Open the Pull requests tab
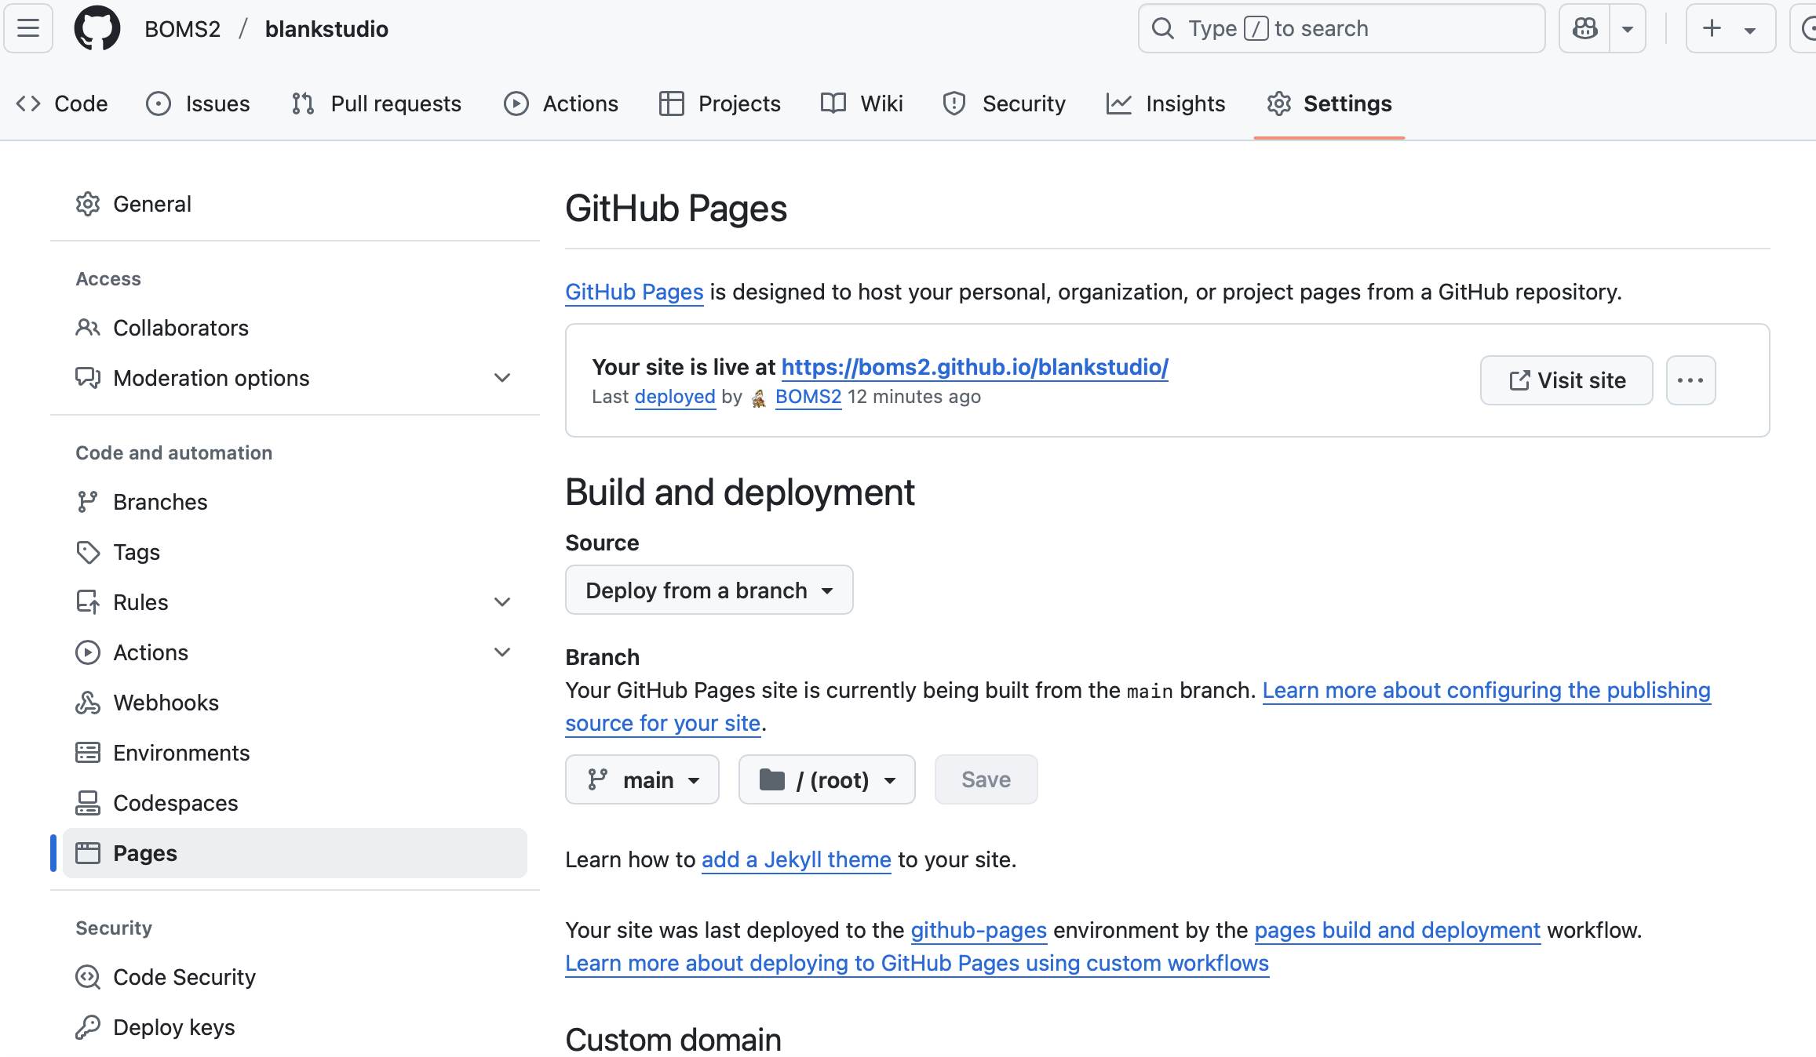Screen dimensions: 1816x1057 [x=376, y=104]
